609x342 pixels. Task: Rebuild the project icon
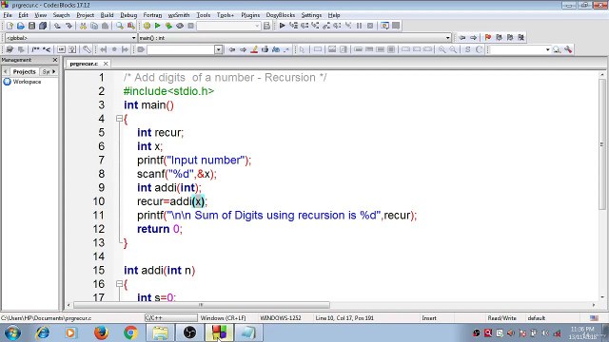coord(180,26)
